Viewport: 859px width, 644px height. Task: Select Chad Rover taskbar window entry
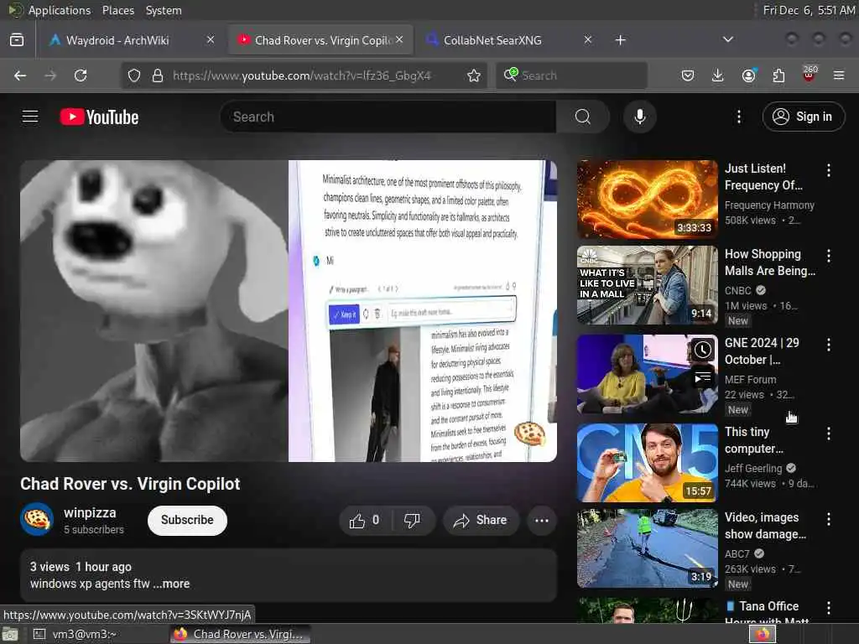[x=239, y=634]
